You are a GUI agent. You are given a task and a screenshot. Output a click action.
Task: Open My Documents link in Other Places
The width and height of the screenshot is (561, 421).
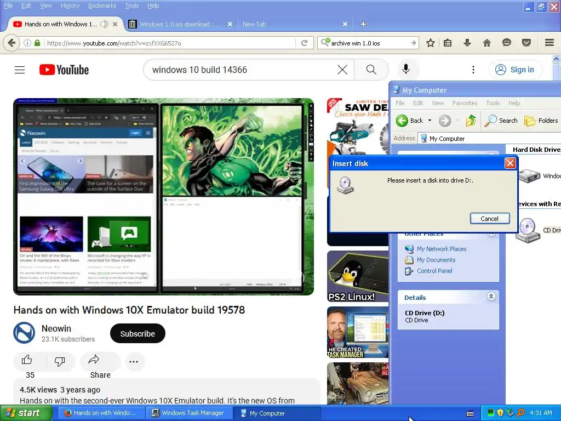coord(436,260)
